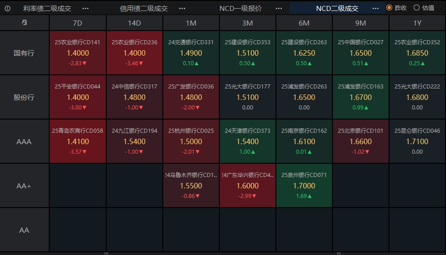
Task: Open the 25农业银行CD236 cell
Action: (x=134, y=53)
